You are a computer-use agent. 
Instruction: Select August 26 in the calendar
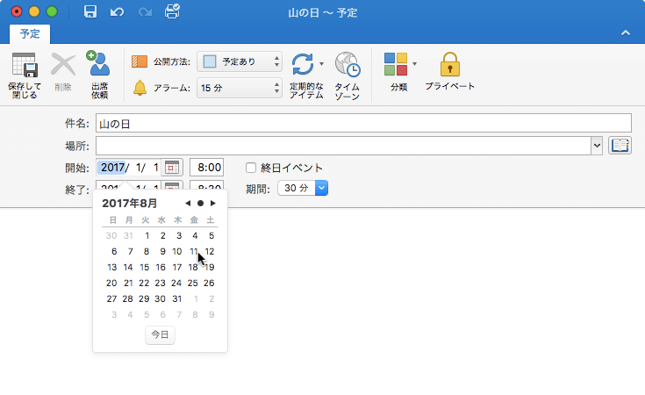[x=209, y=283]
